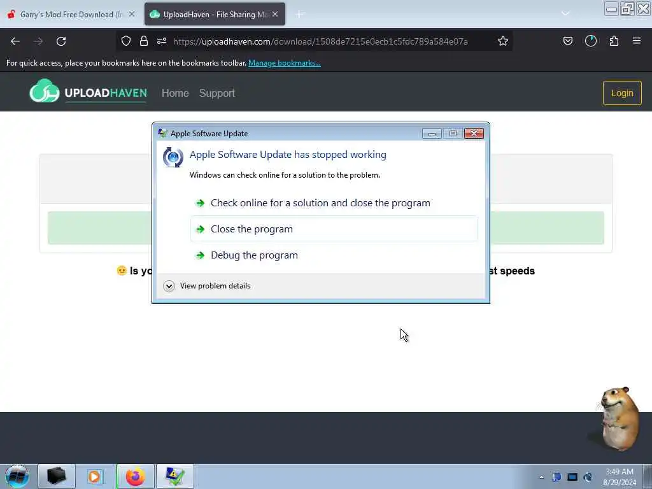Go back with the browser back arrow
This screenshot has height=489, width=652.
[15, 41]
